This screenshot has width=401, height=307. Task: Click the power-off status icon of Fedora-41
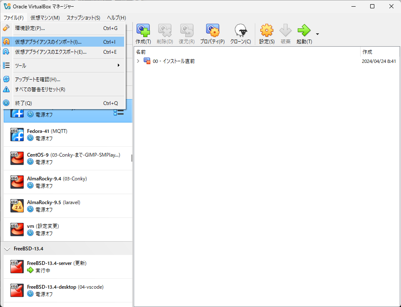pyautogui.click(x=30, y=138)
